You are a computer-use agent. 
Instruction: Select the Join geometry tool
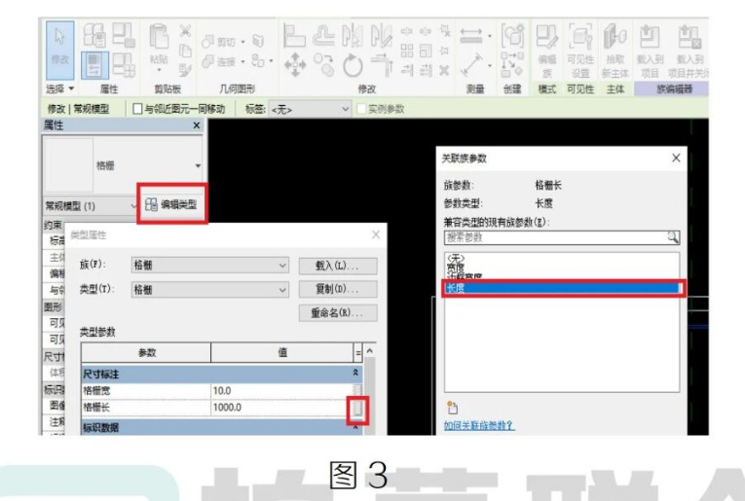(218, 61)
